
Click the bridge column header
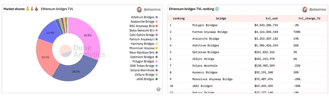221,19
